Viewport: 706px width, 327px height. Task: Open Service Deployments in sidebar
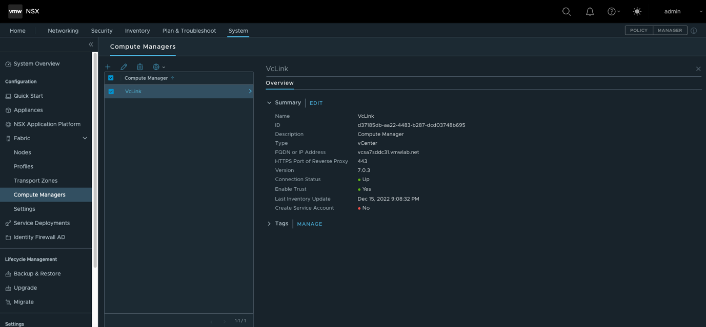[x=42, y=223]
